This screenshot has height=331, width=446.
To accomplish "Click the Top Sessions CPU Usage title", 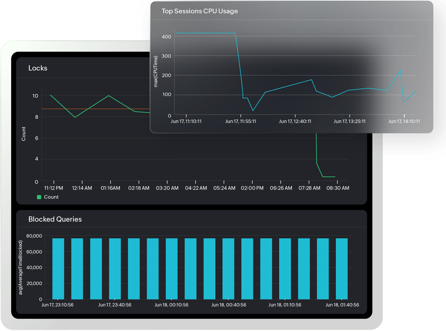I will (x=199, y=11).
